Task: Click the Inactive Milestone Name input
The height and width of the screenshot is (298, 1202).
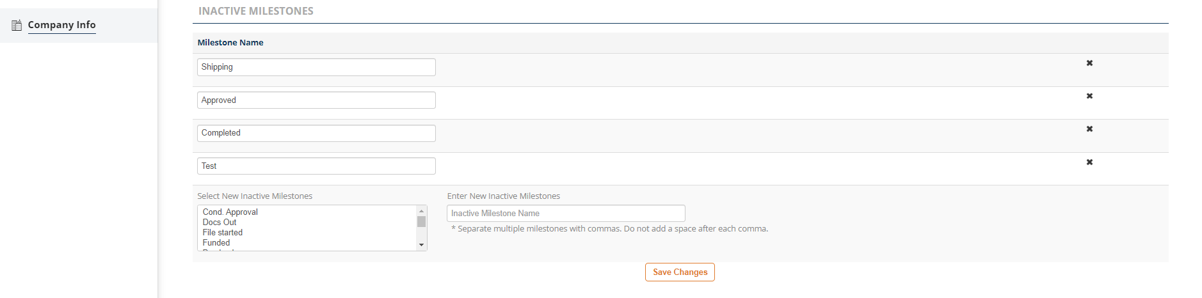Action: [x=566, y=214]
